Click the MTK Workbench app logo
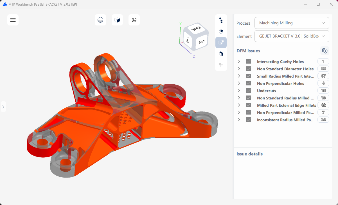 click(x=5, y=4)
